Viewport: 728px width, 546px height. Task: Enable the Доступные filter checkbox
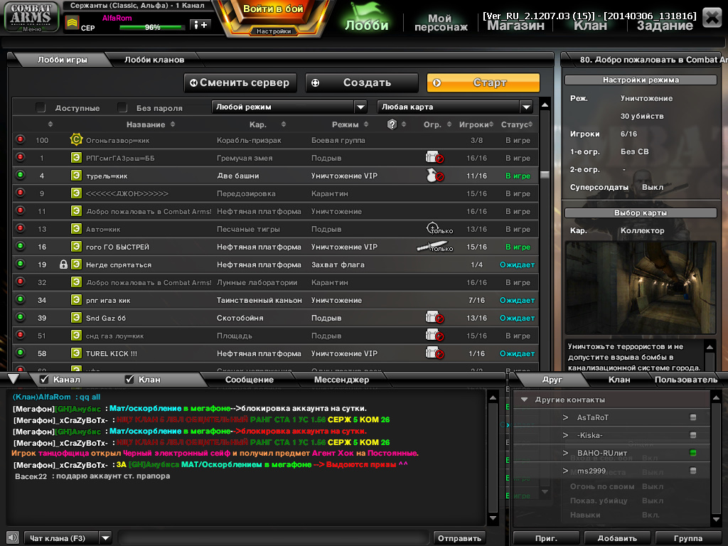pyautogui.click(x=41, y=108)
